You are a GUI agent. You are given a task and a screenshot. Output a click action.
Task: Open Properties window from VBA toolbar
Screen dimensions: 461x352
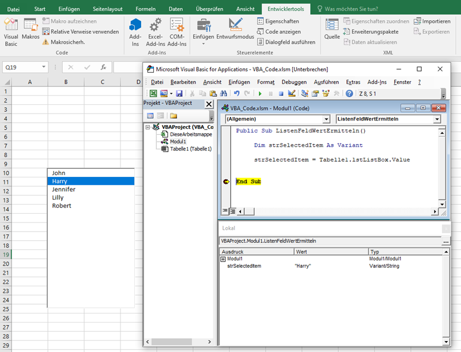[315, 93]
